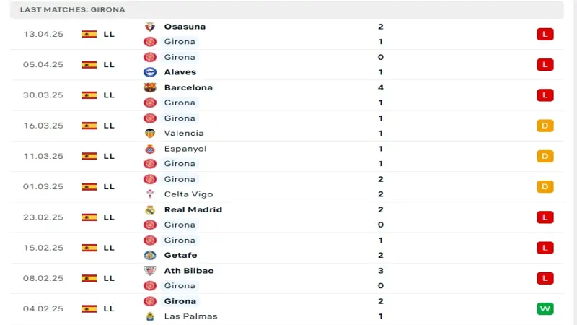Click the Barcelona club crest
The height and width of the screenshot is (325, 577).
pos(150,87)
